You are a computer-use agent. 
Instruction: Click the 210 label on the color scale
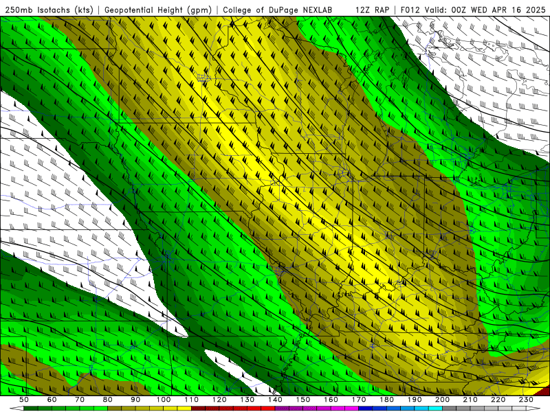point(470,400)
